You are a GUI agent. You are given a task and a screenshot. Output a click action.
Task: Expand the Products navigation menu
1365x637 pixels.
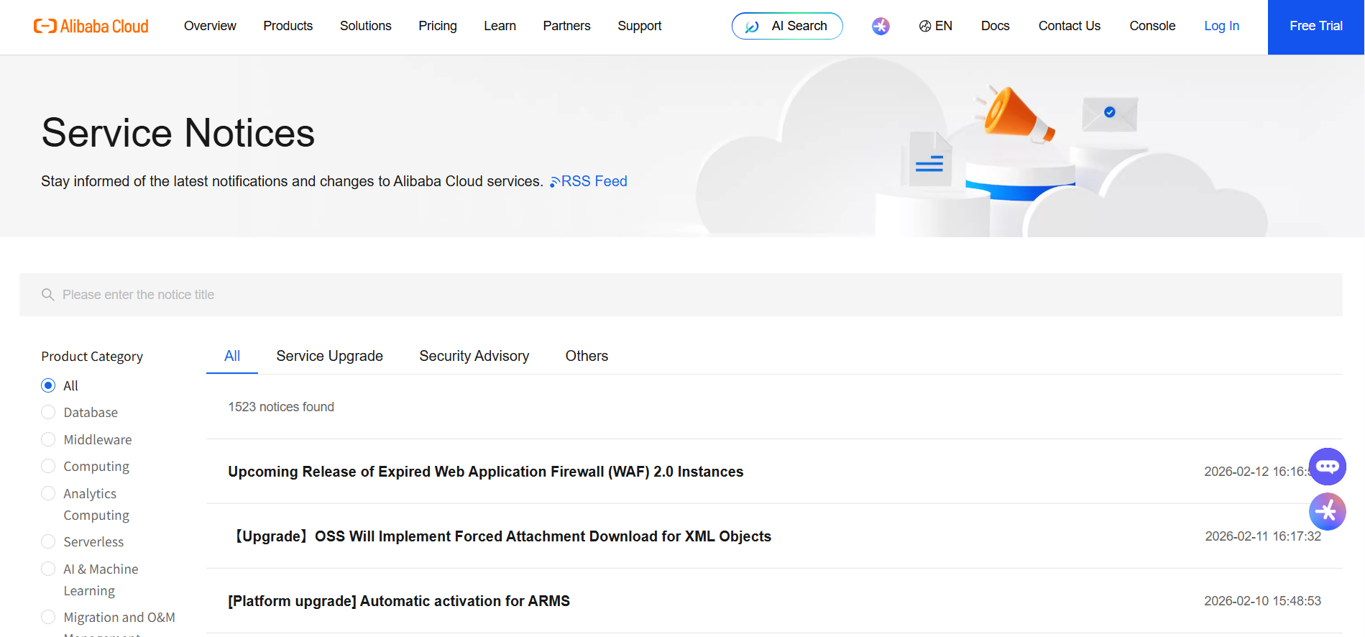click(x=288, y=26)
